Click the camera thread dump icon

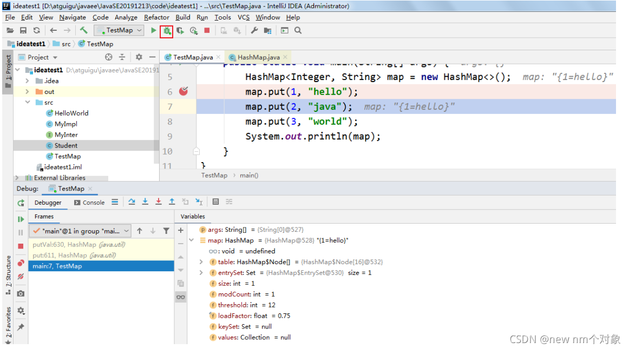click(21, 293)
